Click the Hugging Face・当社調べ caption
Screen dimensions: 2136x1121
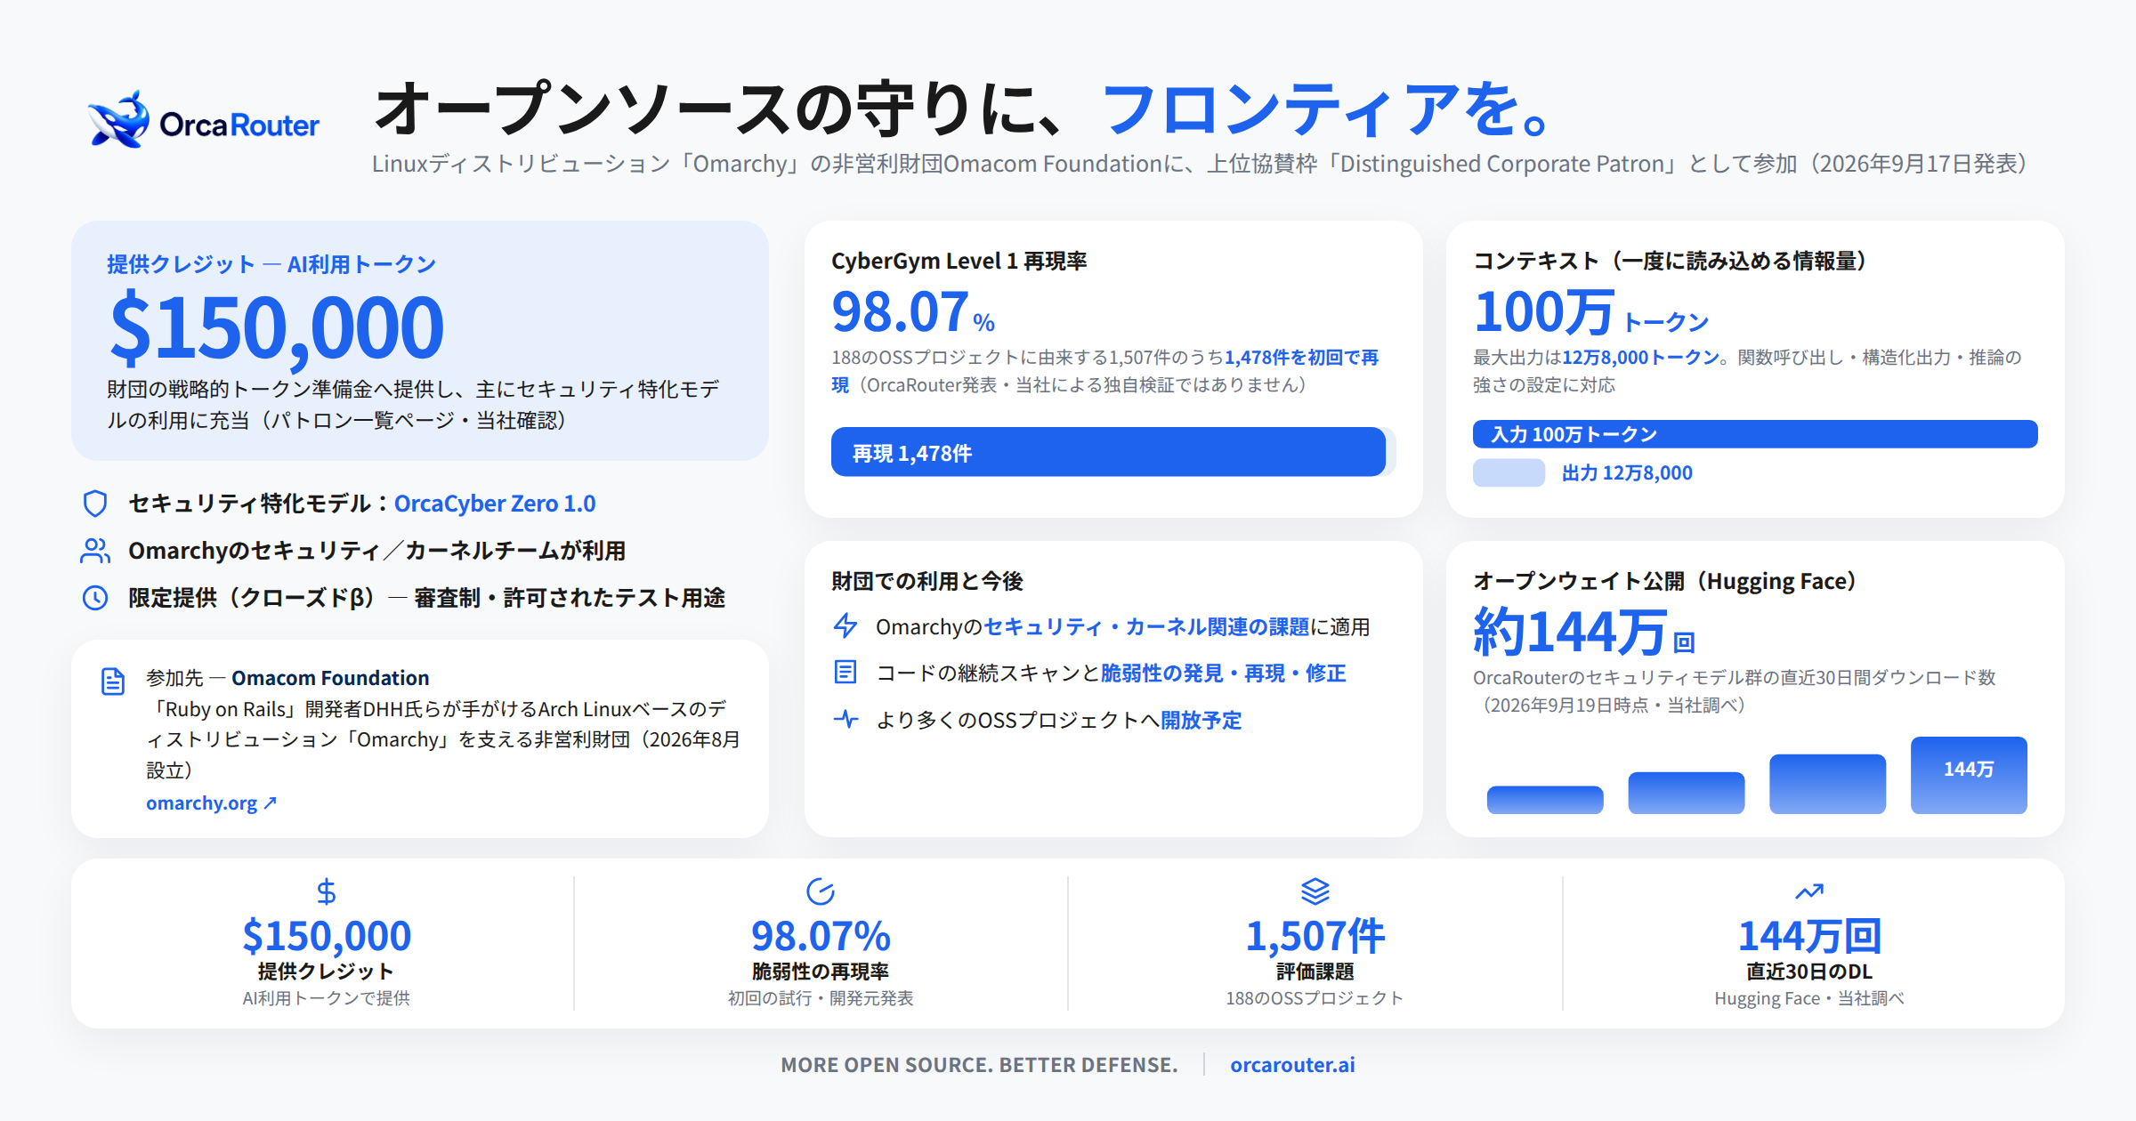(x=1809, y=998)
